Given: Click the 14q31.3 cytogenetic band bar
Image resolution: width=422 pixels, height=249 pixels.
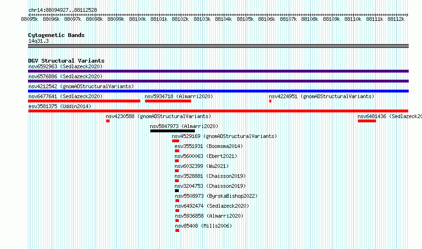Looking at the screenshot, I should point(218,46).
